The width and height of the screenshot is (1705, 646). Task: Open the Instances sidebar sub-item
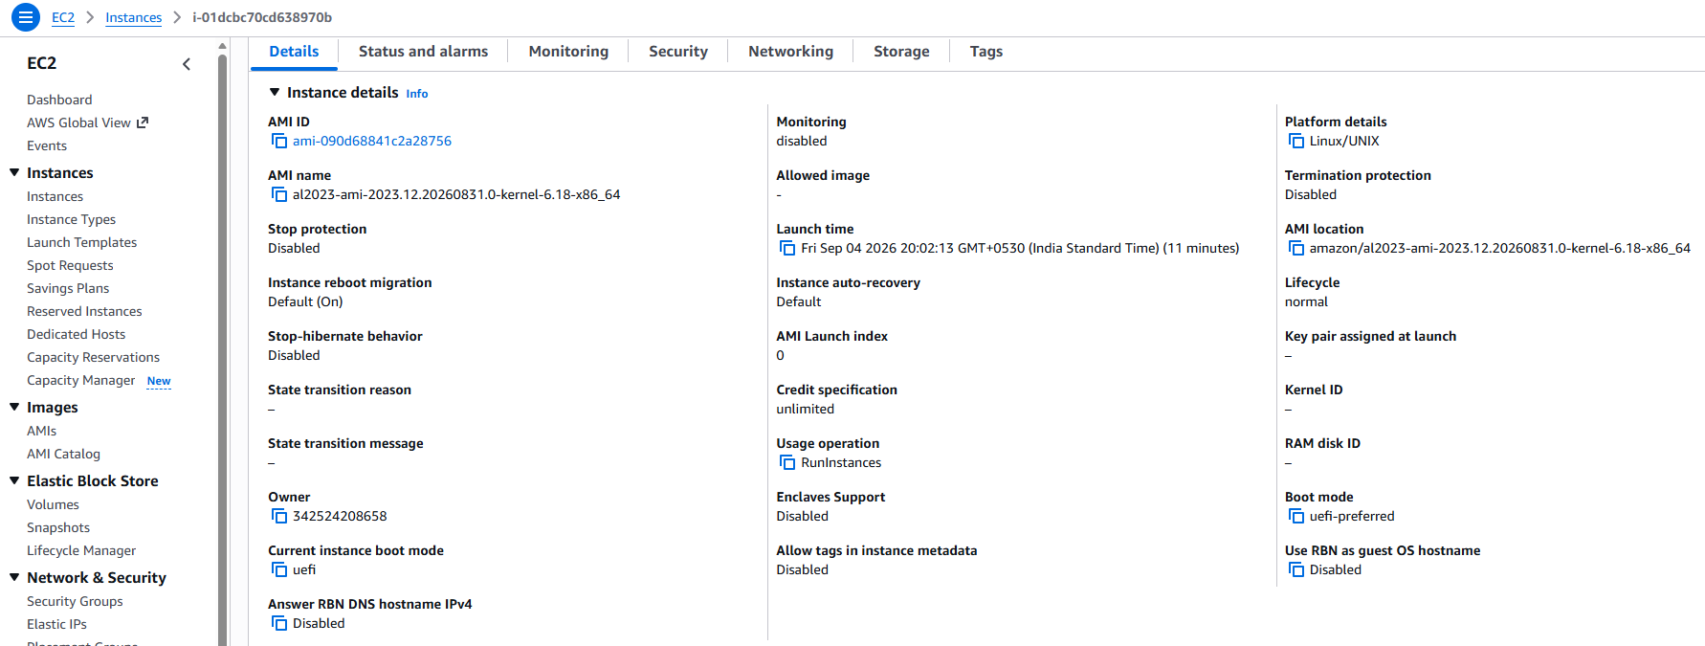click(55, 196)
